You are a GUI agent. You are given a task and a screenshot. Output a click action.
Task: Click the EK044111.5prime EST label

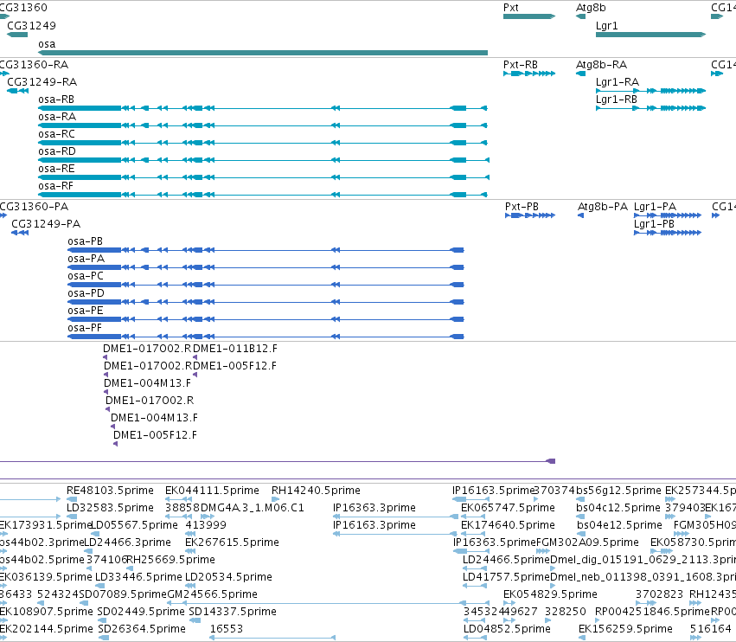coord(212,491)
